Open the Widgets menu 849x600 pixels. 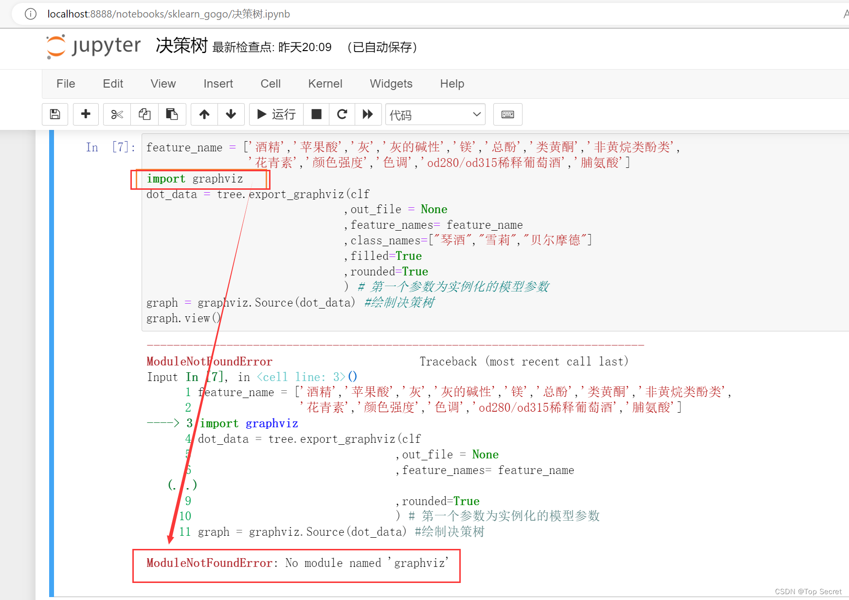pos(391,84)
